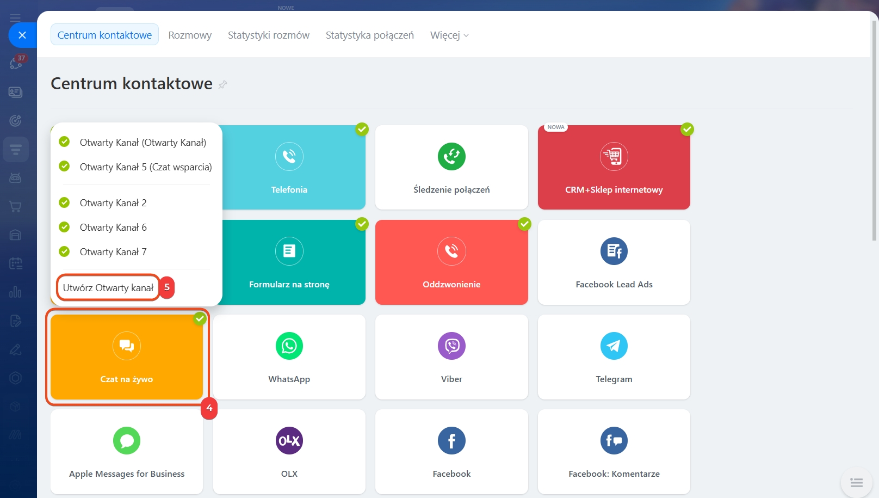Connect the Telegram channel
Viewport: 879px width, 498px height.
click(x=614, y=357)
